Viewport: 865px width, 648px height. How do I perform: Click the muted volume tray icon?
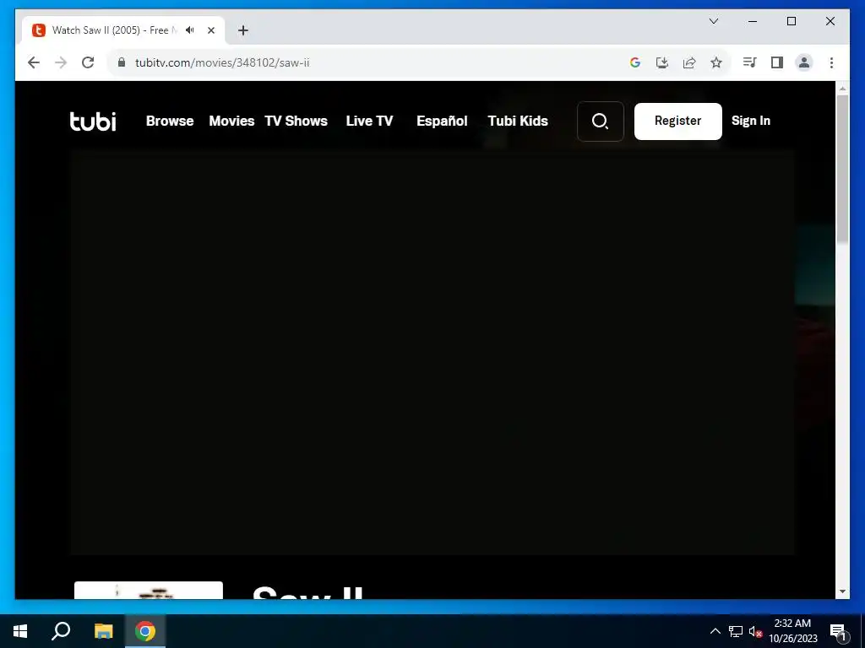click(x=755, y=631)
